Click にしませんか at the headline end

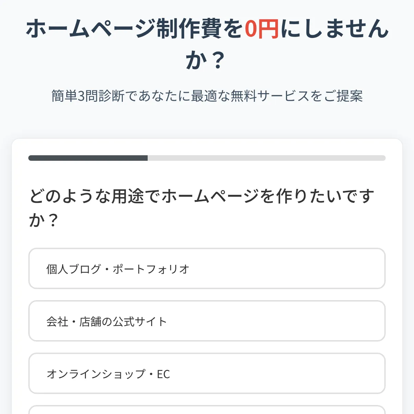(x=335, y=29)
